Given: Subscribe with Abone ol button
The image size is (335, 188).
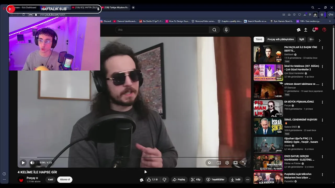Looking at the screenshot, I should tap(65, 180).
